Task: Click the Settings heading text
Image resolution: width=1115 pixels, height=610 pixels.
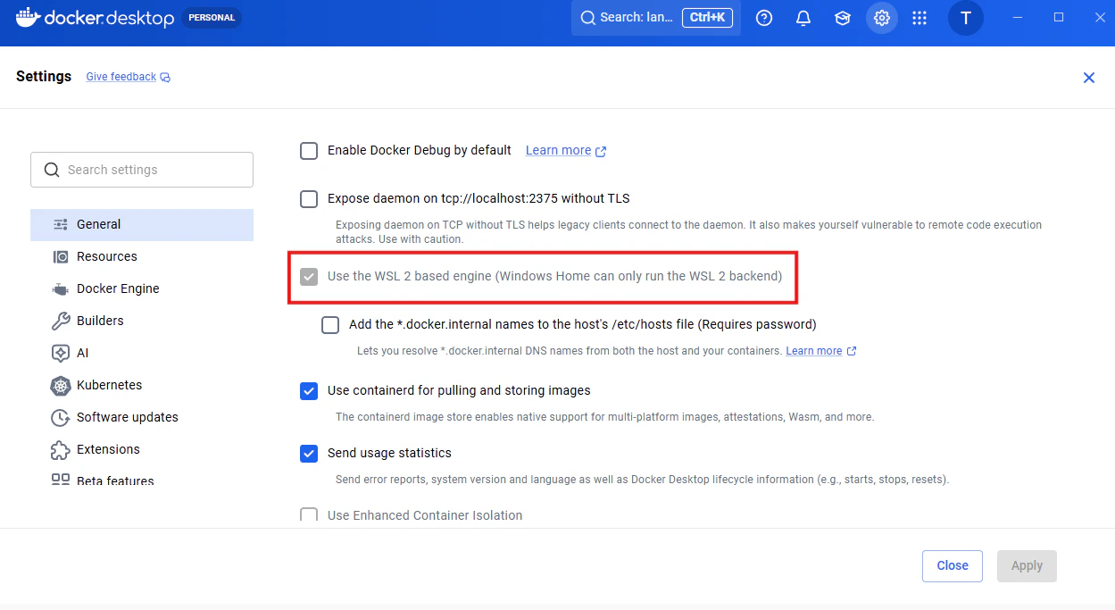Action: click(x=44, y=76)
